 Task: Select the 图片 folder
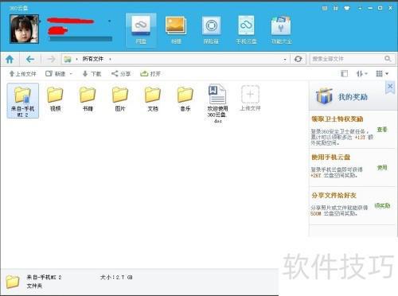pyautogui.click(x=120, y=99)
